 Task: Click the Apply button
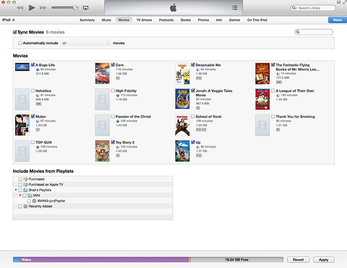(x=324, y=260)
